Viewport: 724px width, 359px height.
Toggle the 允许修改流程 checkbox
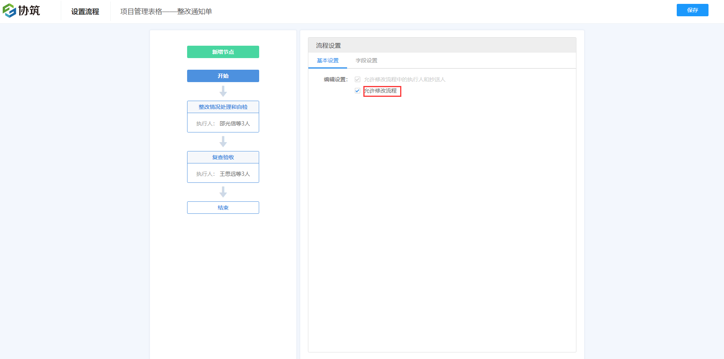(x=358, y=91)
